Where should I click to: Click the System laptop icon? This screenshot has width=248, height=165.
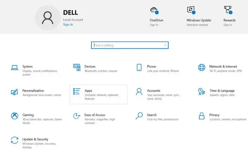[x=14, y=67]
